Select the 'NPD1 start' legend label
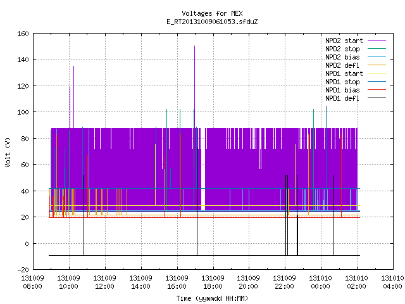 [344, 73]
